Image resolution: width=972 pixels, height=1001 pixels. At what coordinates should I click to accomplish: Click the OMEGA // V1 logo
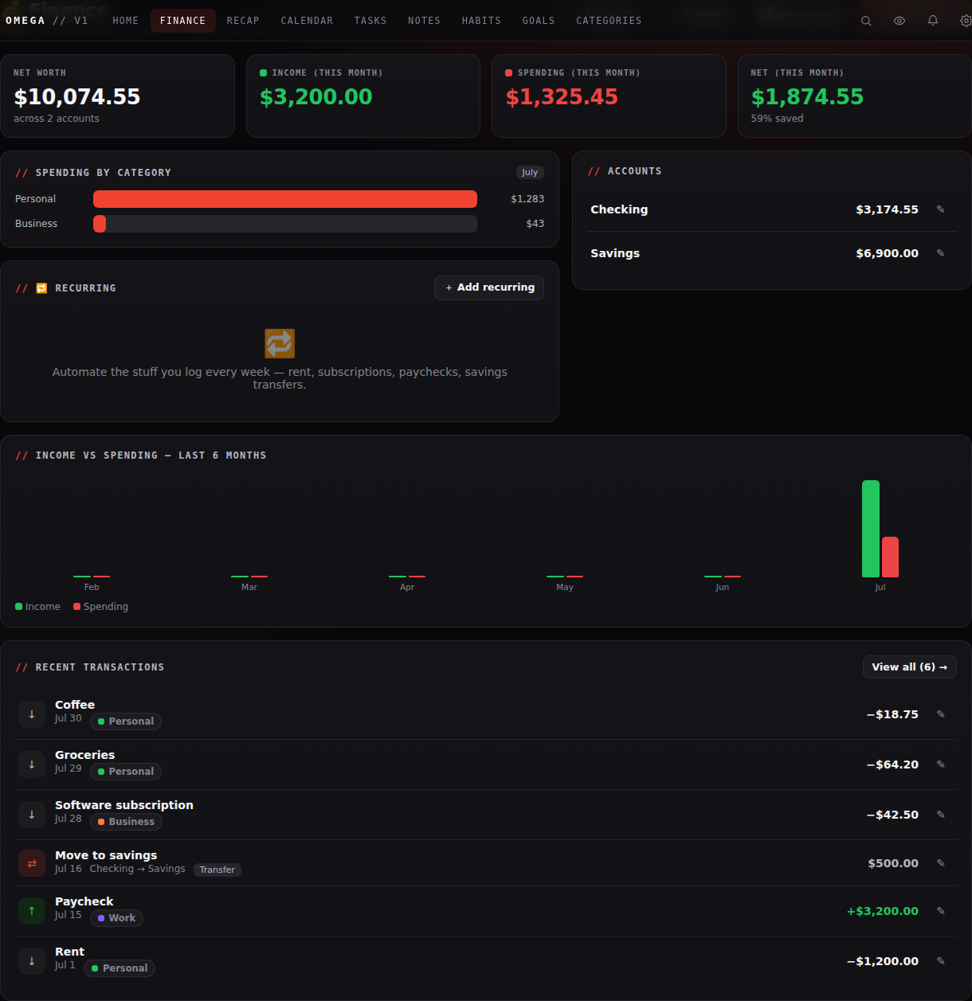(47, 21)
